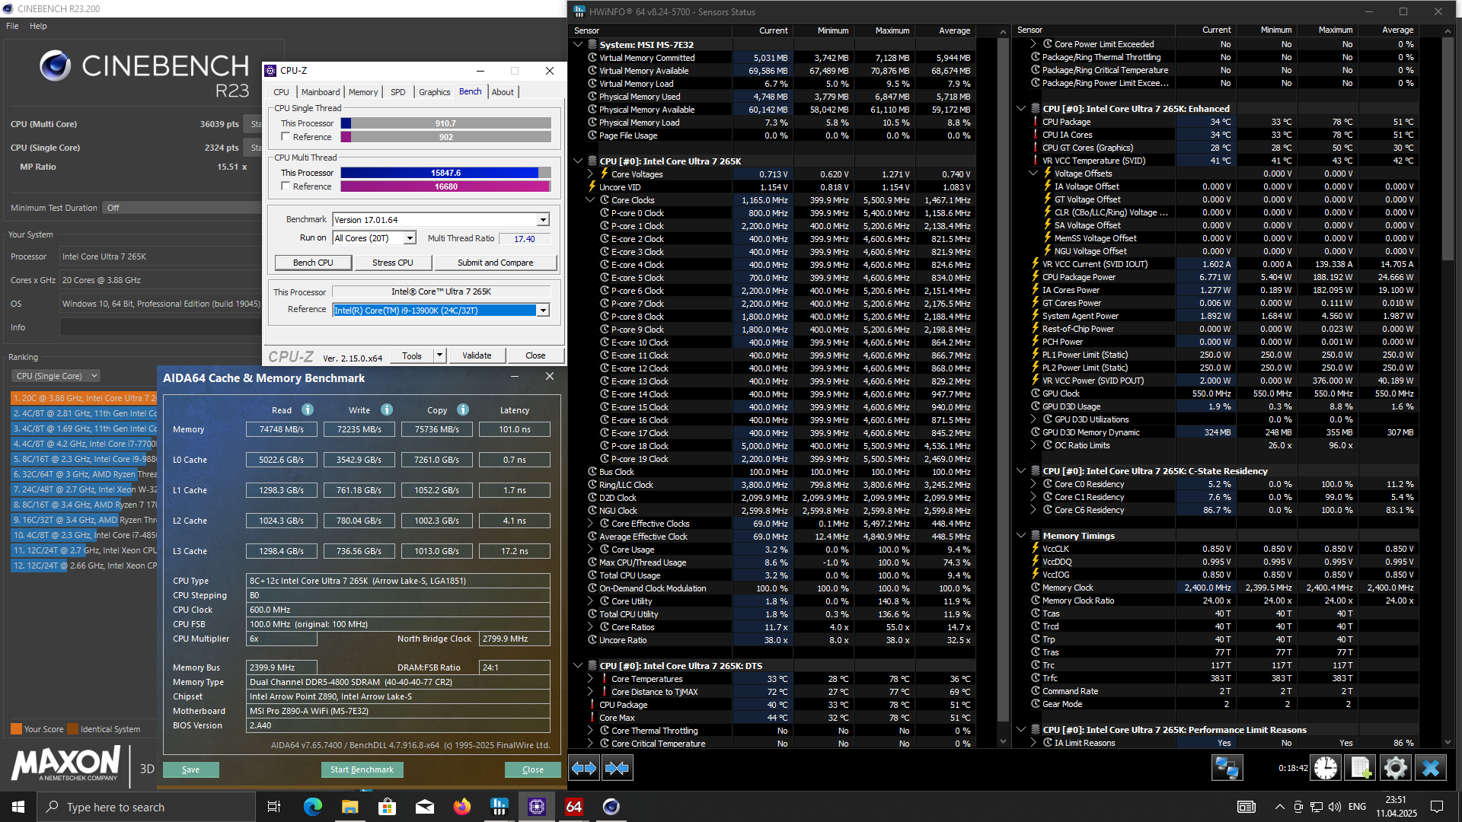Click HWiNFO expand columns arrows icon

584,768
